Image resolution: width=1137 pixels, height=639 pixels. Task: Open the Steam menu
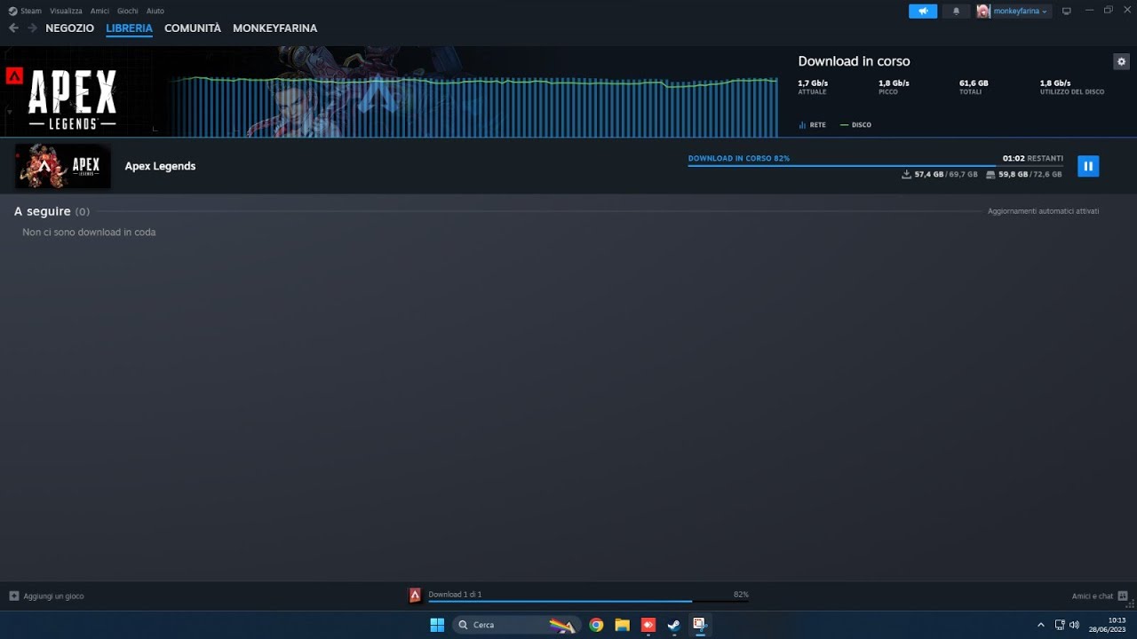(x=25, y=11)
